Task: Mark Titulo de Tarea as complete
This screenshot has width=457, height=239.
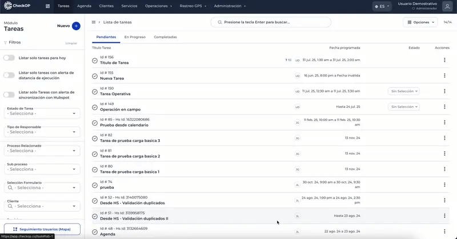Action: pyautogui.click(x=95, y=60)
